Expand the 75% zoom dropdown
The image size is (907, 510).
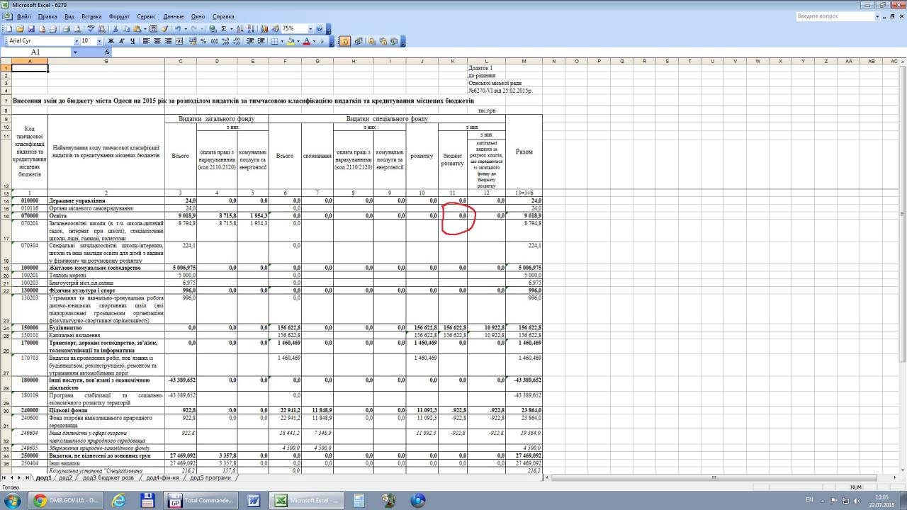(x=309, y=29)
